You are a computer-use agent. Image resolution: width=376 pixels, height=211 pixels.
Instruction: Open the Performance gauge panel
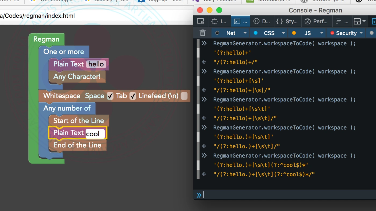pyautogui.click(x=316, y=21)
